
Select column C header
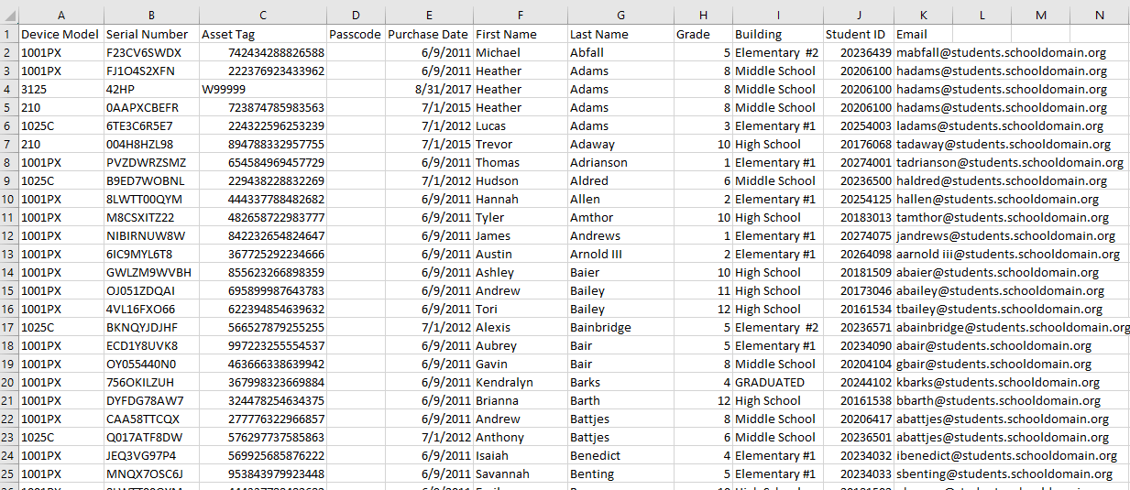263,15
